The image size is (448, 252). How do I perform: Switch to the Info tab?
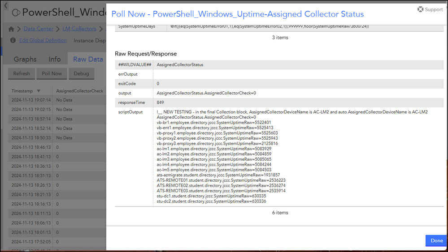pyautogui.click(x=55, y=59)
